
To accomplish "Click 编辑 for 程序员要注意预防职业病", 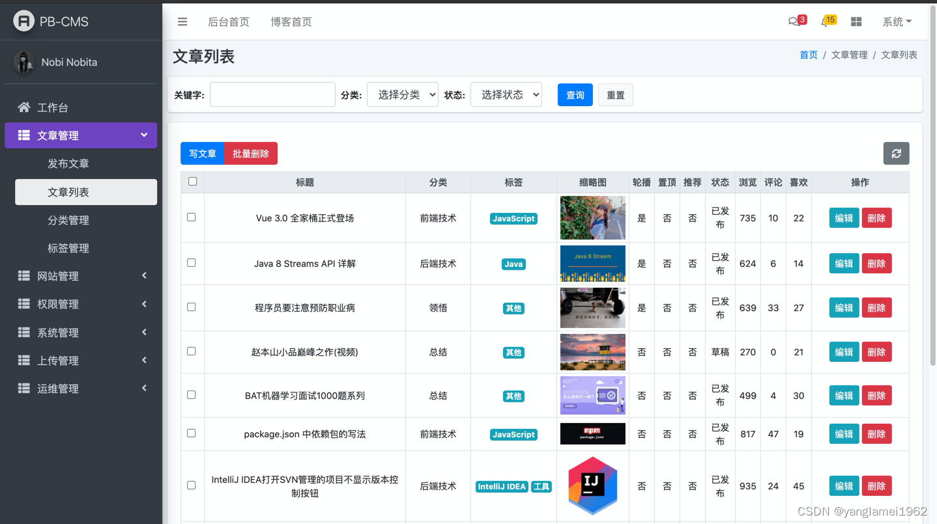I will (844, 308).
